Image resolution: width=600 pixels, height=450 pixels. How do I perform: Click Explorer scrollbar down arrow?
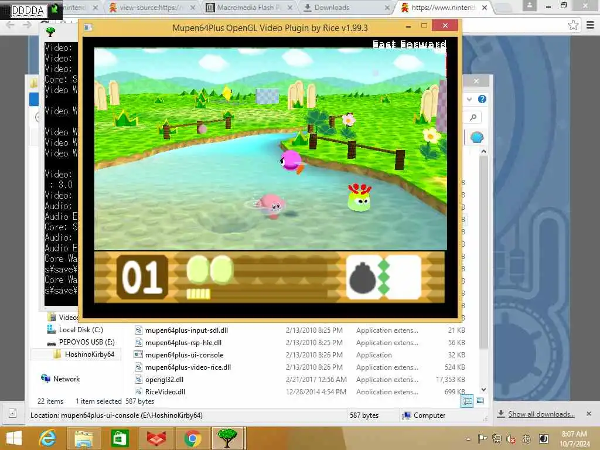[x=483, y=390]
